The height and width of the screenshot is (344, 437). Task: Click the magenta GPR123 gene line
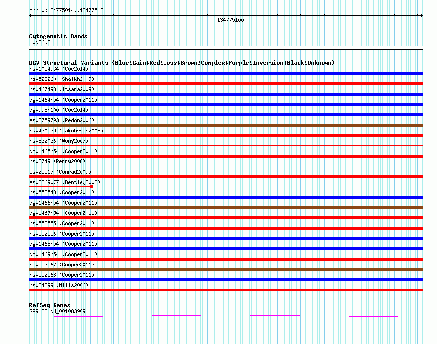click(226, 315)
